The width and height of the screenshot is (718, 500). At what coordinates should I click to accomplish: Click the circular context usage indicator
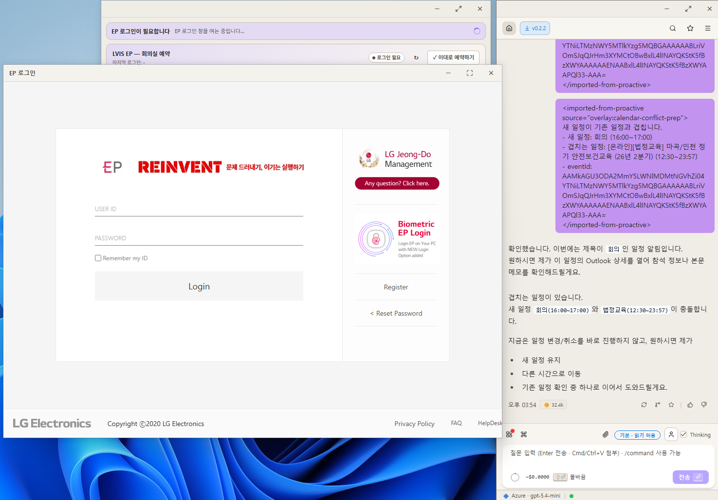(x=515, y=477)
